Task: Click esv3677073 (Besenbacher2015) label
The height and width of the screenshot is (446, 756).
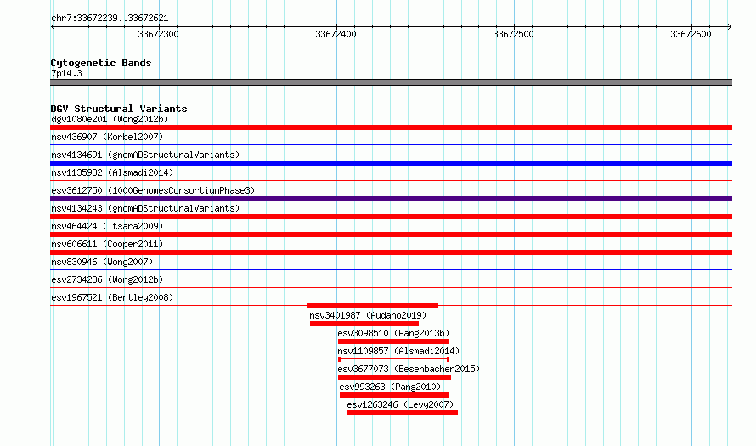Action: click(409, 369)
